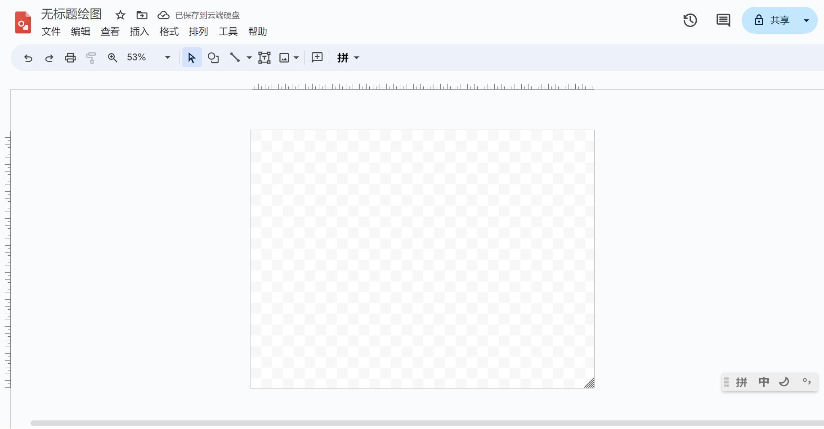This screenshot has width=824, height=429.
Task: Toggle half-moon full/half width mode
Action: [x=784, y=382]
